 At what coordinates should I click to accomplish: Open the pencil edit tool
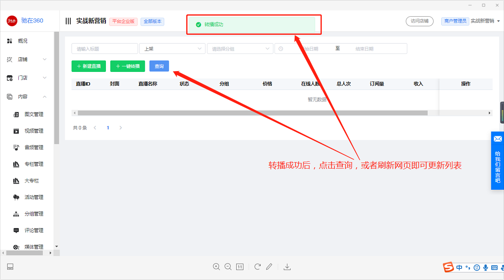[269, 267]
